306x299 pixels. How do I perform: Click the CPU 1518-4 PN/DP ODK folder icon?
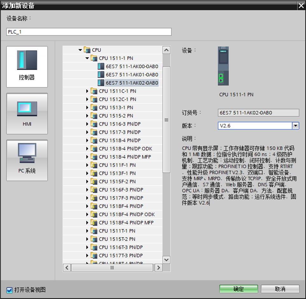pos(94,149)
